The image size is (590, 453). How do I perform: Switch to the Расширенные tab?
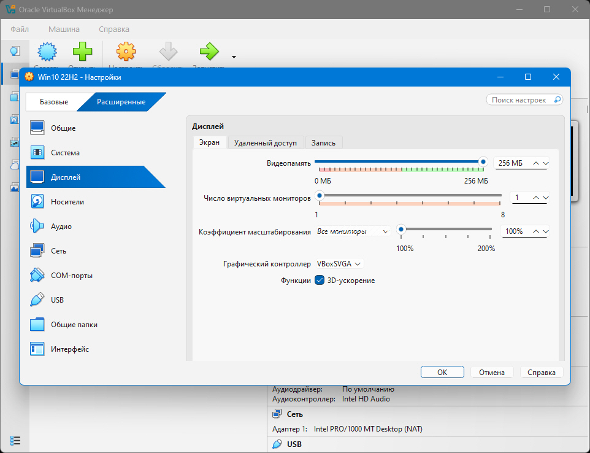click(x=121, y=102)
